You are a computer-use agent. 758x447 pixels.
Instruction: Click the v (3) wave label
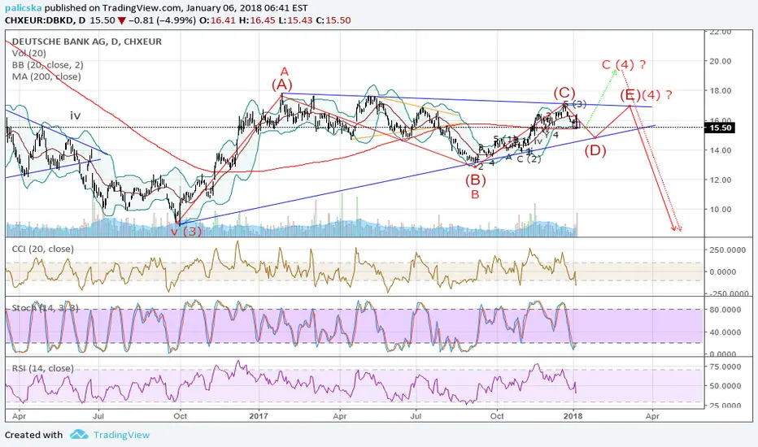point(186,232)
